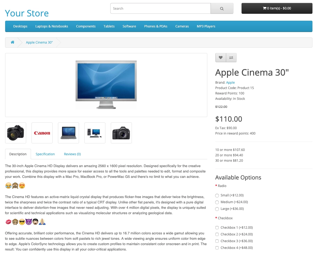
Task: Tick Checkbox 2 (+$24.00)
Action: [217, 234]
